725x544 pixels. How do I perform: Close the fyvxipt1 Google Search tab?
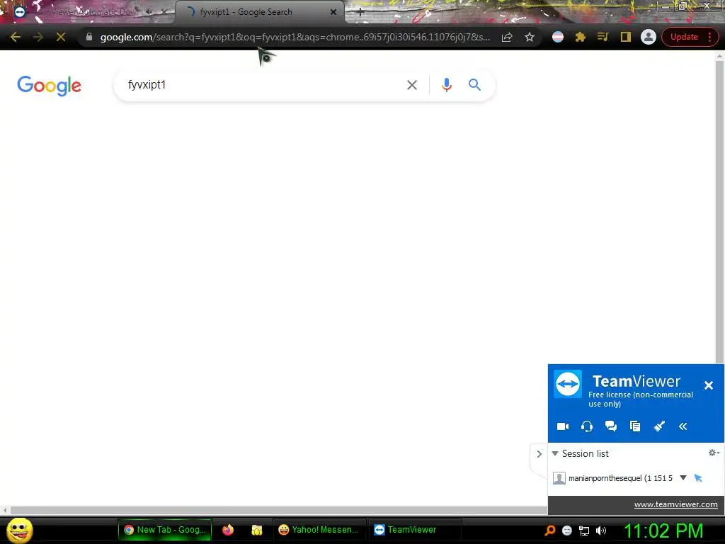(333, 12)
